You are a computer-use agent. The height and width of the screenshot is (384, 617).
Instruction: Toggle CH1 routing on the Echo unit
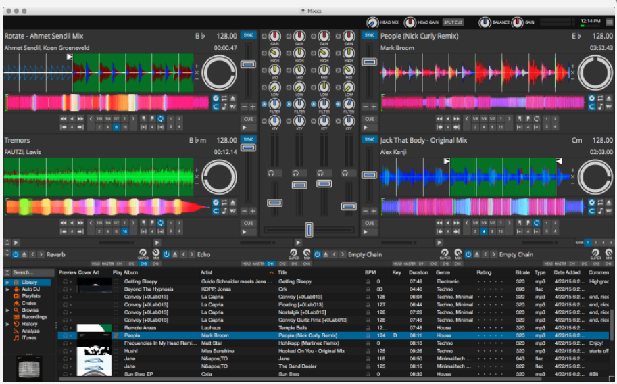click(270, 264)
